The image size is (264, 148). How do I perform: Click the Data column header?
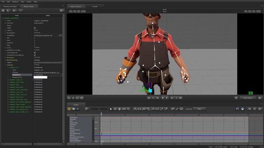click(48, 16)
